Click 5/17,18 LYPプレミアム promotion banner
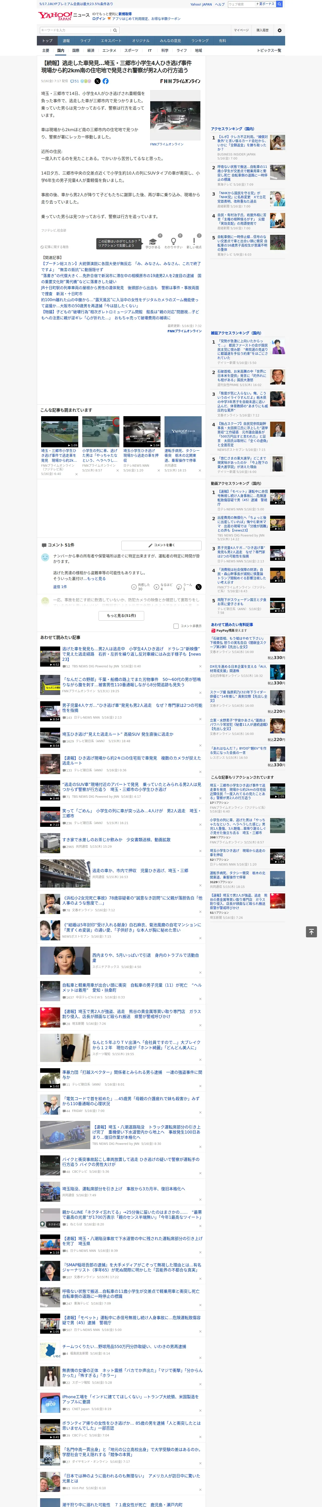This screenshot has height=1507, width=322. coord(76,4)
